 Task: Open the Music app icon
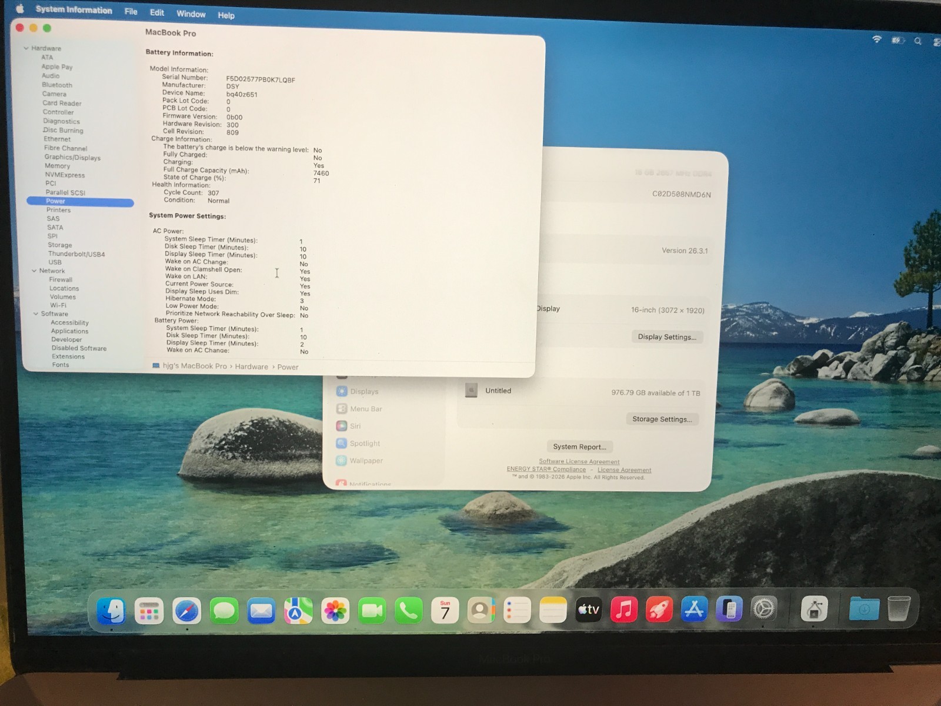coord(624,609)
